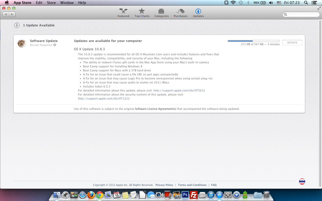Screen dimensions: 322x201
Task: Open the Time Machine menu bar icon
Action: [241, 3]
